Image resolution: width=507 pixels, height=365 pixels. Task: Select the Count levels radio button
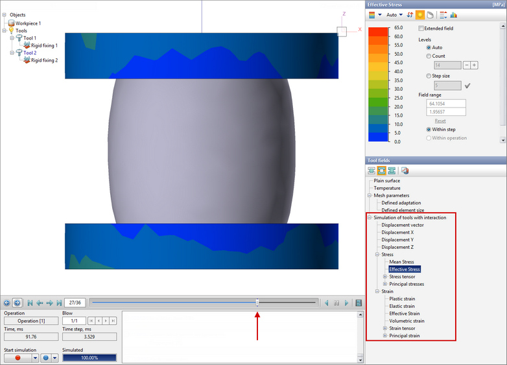pos(429,56)
